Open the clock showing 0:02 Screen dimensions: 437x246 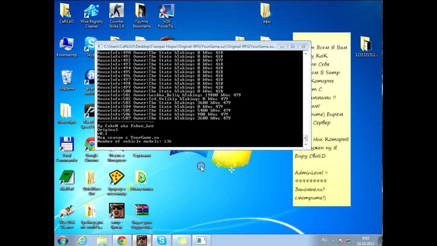366,238
